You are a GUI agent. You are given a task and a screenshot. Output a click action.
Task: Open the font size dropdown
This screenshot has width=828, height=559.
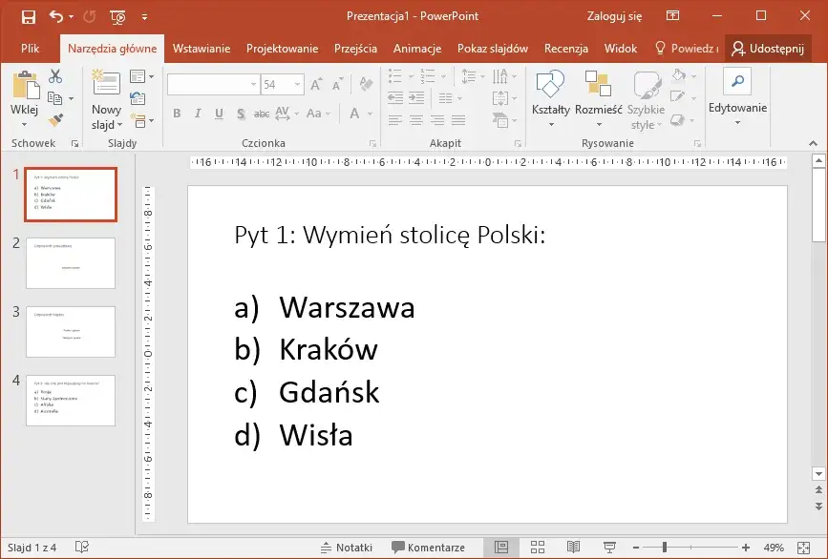coord(297,84)
